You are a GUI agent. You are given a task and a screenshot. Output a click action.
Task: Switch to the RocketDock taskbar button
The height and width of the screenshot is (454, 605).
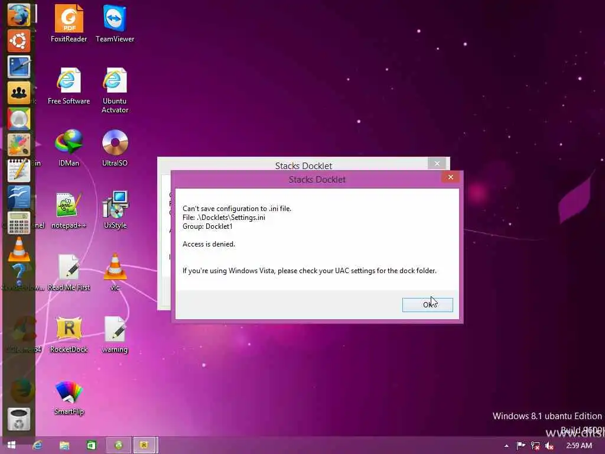(145, 445)
